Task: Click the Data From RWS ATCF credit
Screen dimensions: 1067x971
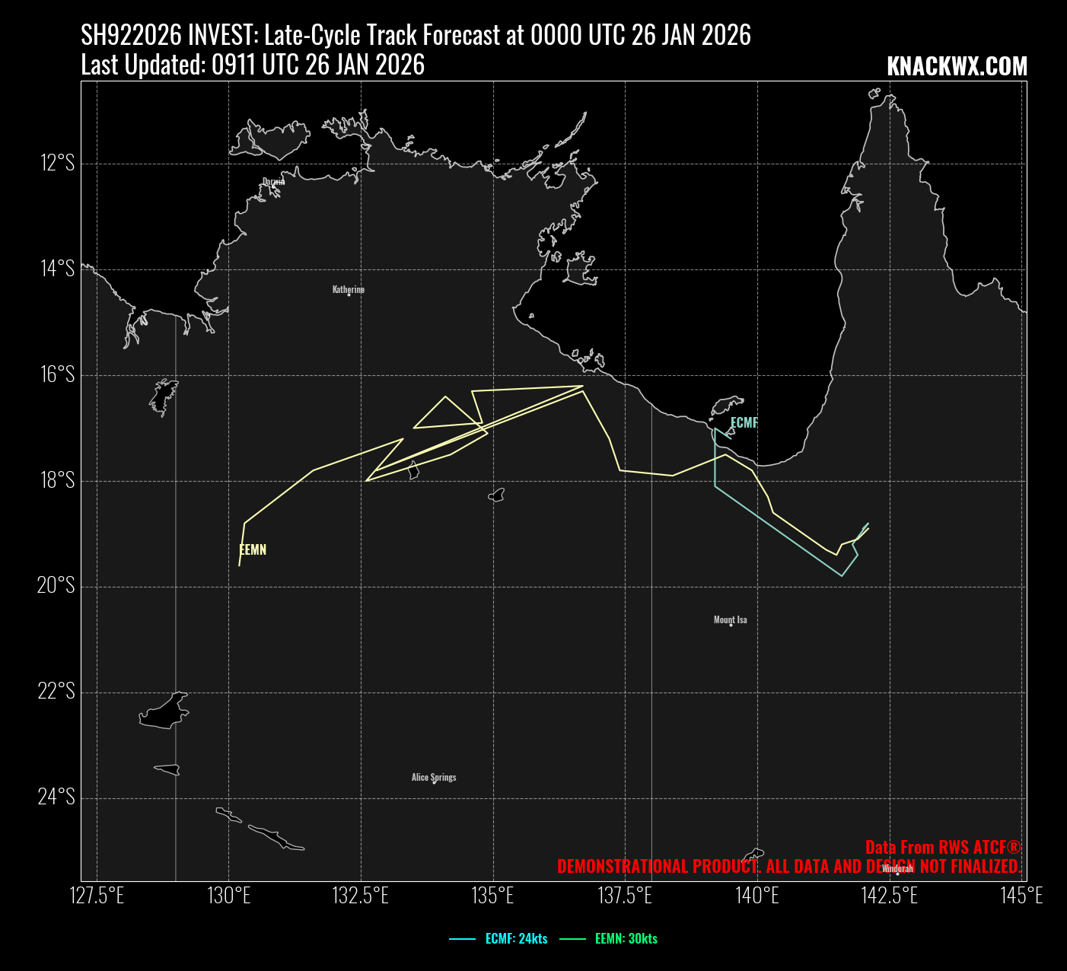Action: [x=943, y=847]
